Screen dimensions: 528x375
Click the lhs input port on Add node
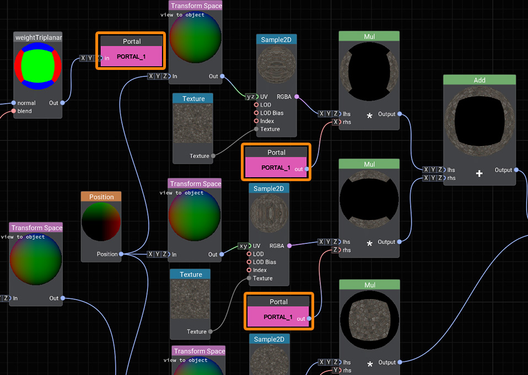444,170
